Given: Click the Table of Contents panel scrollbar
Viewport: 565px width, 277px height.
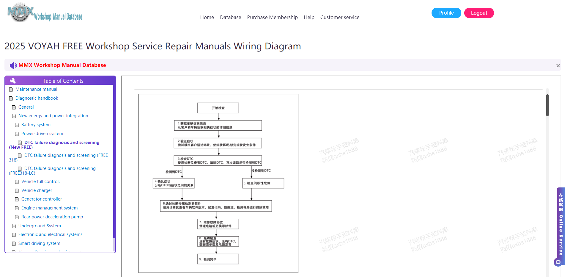Looking at the screenshot, I should (114, 162).
